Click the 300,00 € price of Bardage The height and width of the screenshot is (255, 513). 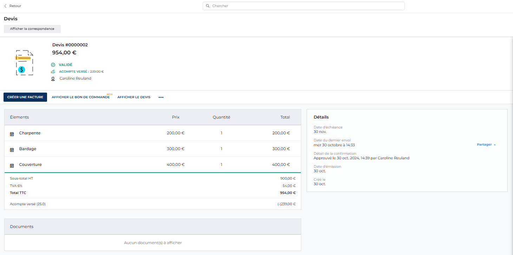point(176,149)
